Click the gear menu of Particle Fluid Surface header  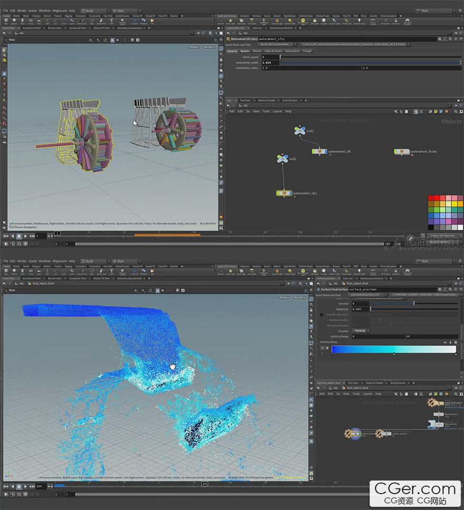(440, 289)
